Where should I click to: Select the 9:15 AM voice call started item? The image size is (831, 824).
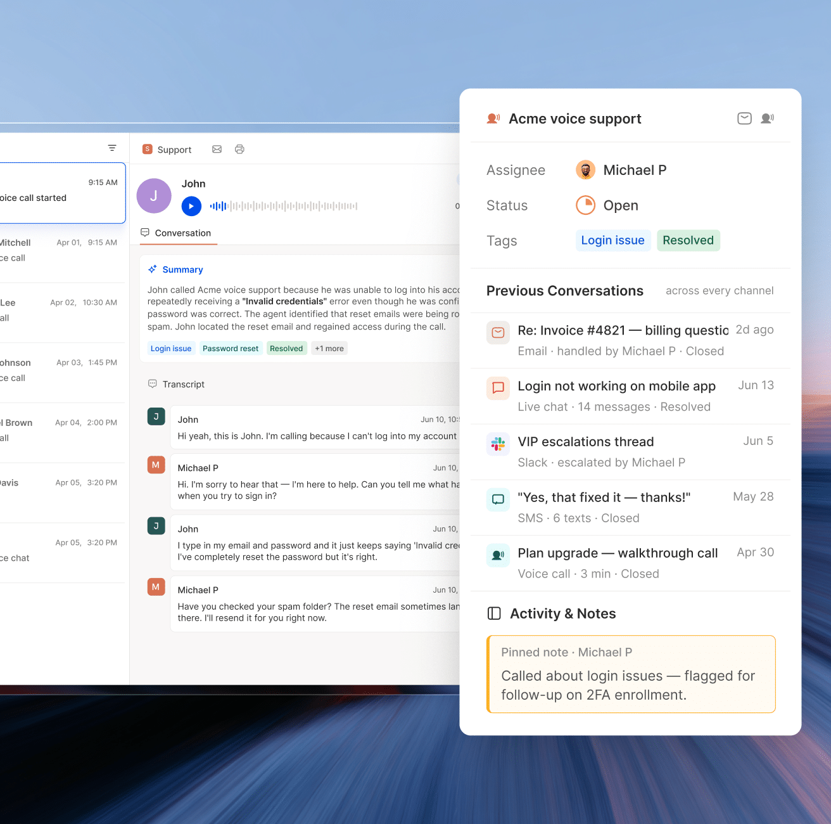(62, 193)
